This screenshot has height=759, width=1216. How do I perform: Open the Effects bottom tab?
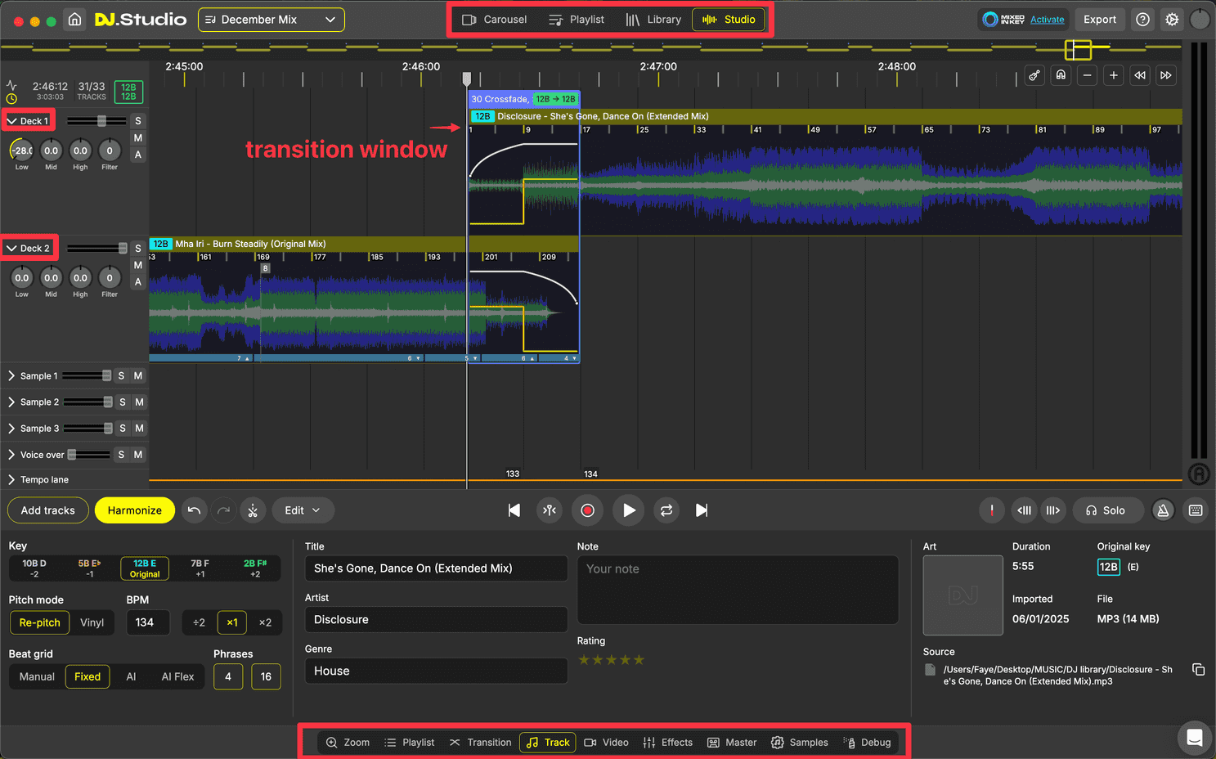[668, 743]
